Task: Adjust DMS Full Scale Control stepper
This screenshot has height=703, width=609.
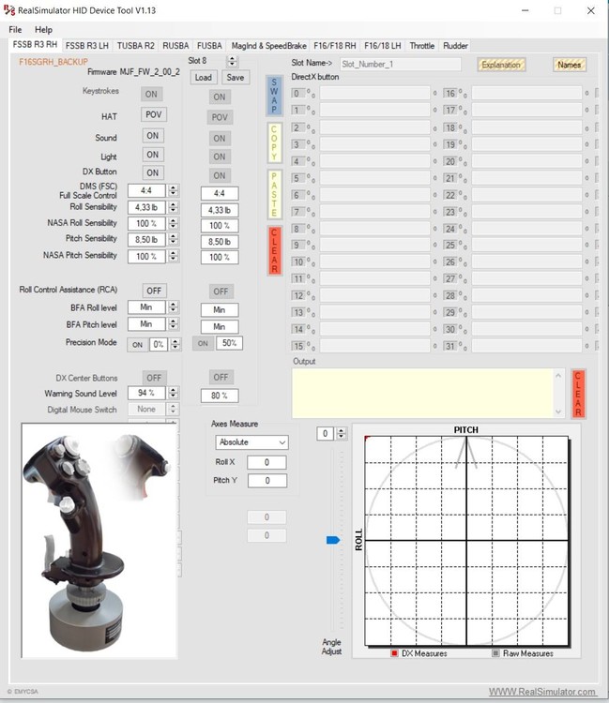Action: [174, 190]
